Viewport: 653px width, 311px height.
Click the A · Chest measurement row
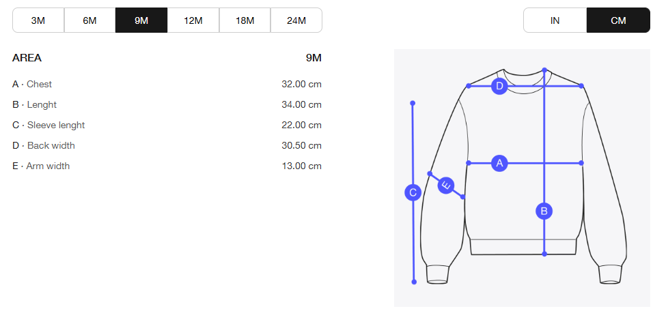tap(167, 85)
